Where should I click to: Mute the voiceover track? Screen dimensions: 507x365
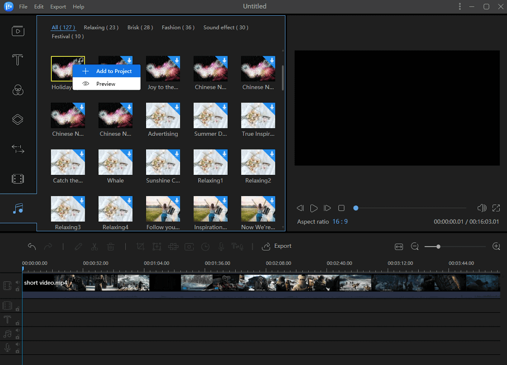click(x=17, y=343)
